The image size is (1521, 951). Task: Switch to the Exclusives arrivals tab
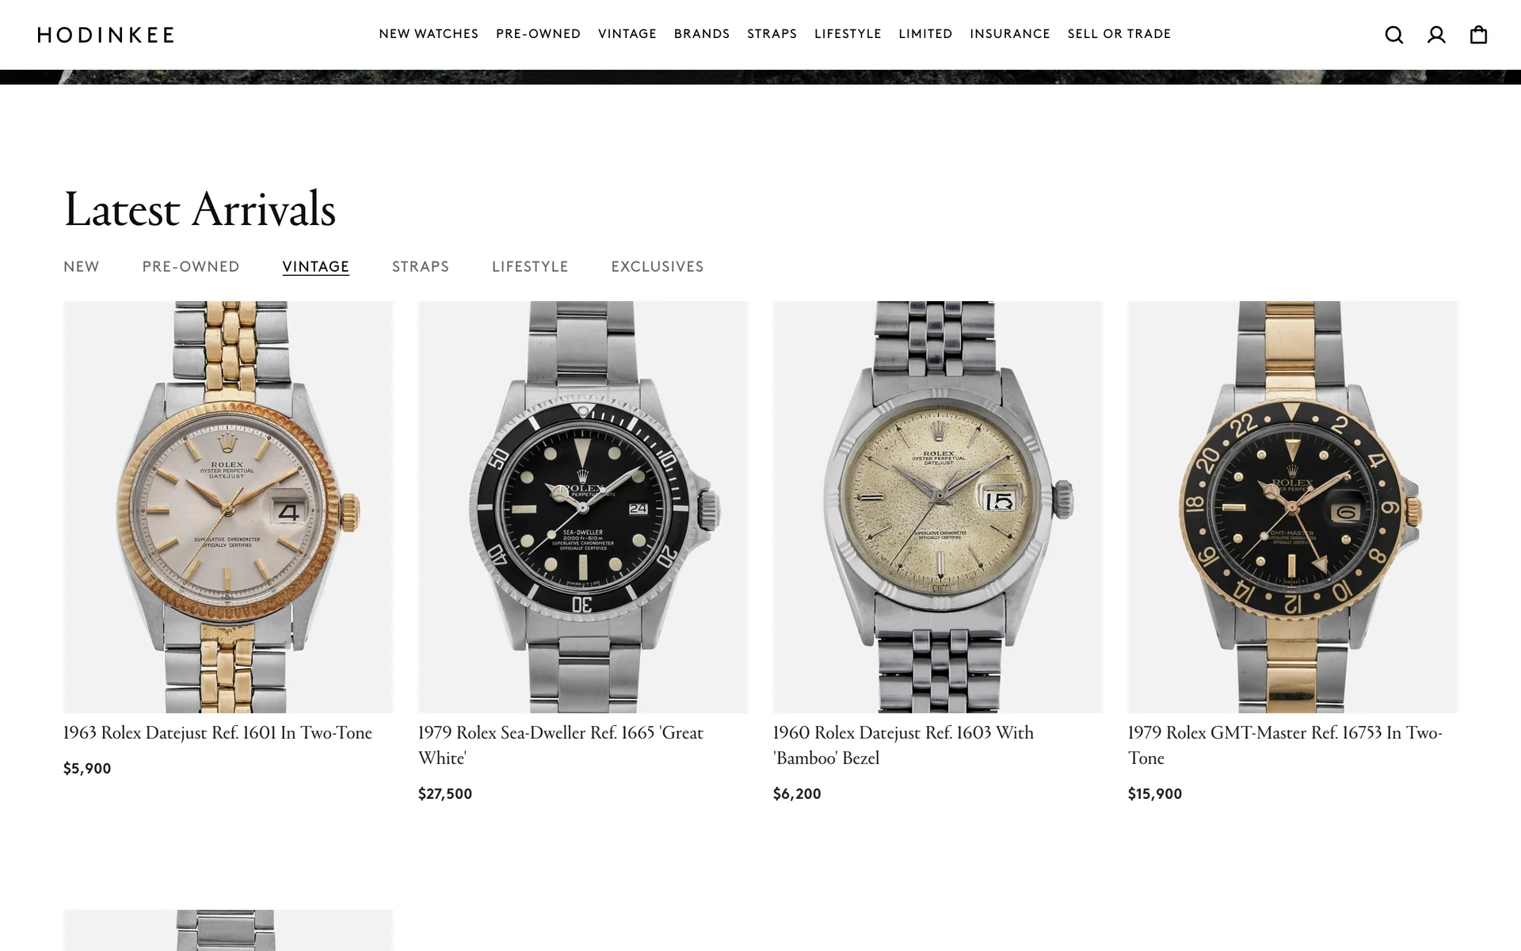point(658,267)
